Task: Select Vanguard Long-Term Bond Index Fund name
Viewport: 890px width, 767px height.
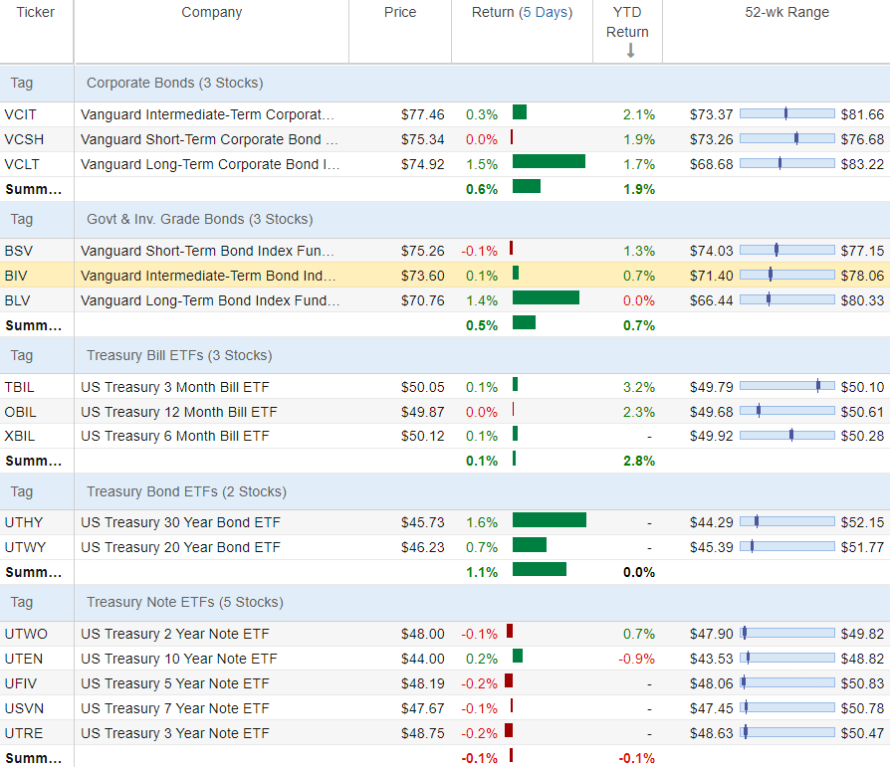Action: (x=210, y=300)
